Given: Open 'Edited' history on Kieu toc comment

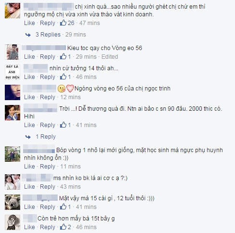Looking at the screenshot, I should coord(110,57).
